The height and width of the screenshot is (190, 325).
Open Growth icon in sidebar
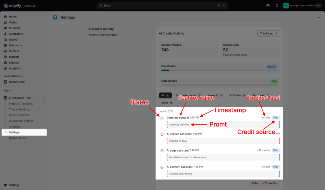5,40
